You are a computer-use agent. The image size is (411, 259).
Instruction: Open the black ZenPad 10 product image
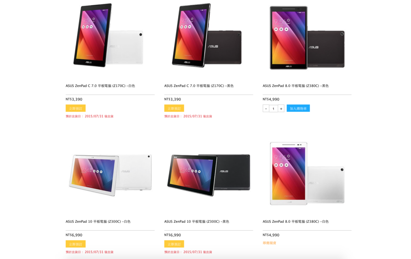(x=208, y=173)
